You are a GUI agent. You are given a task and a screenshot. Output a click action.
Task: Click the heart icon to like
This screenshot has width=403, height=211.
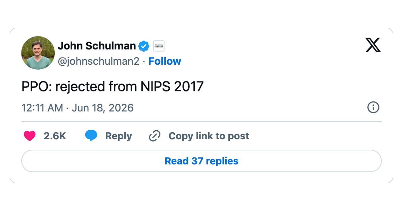tap(30, 136)
